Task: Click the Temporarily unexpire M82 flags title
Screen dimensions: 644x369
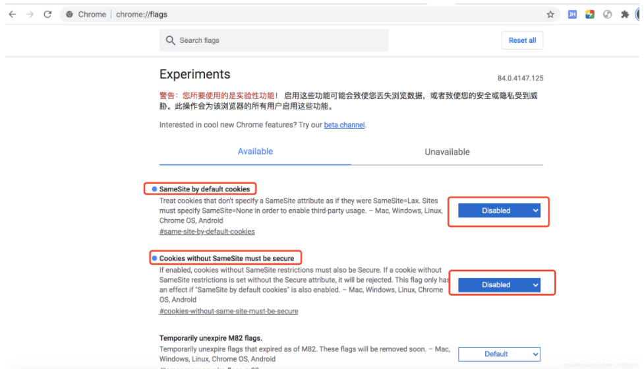Action: [x=211, y=338]
